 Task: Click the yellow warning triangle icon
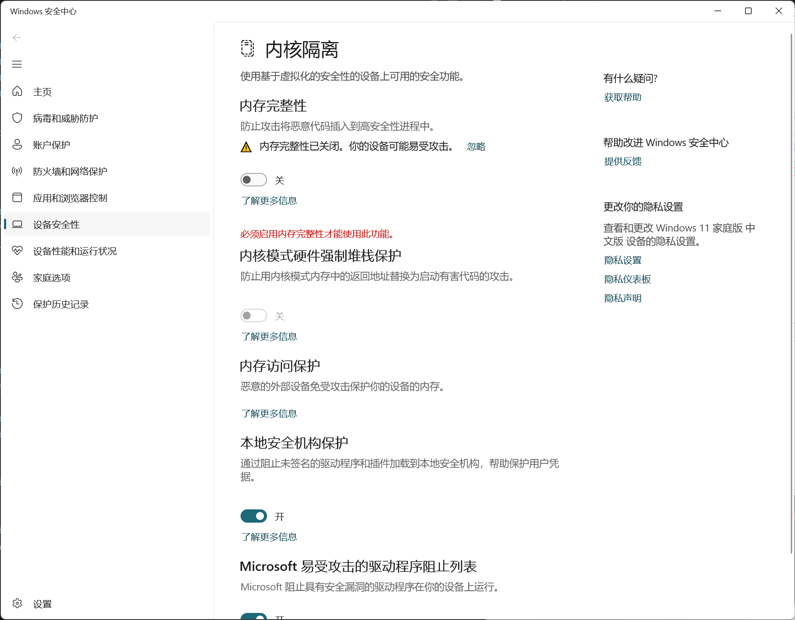point(246,147)
